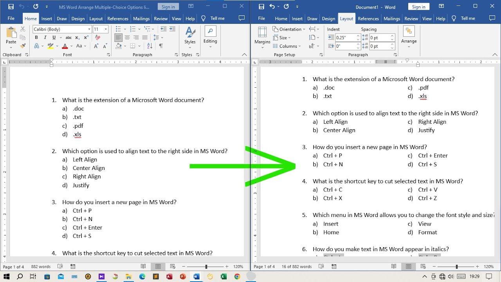Toggle Underline in the left Word window

coord(54,38)
